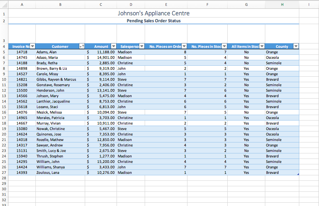Select column D header

[x=131, y=4]
